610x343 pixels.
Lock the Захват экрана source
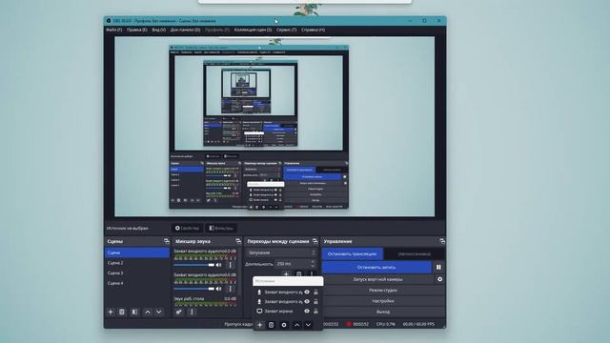tap(315, 312)
